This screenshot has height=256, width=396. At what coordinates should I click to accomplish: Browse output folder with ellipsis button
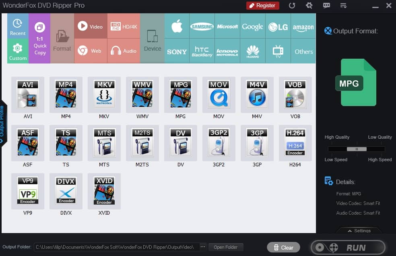[203, 247]
